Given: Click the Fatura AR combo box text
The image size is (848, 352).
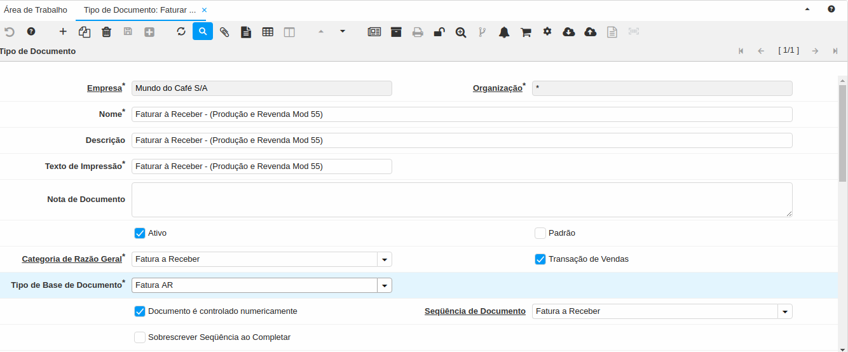Looking at the screenshot, I should coord(254,285).
